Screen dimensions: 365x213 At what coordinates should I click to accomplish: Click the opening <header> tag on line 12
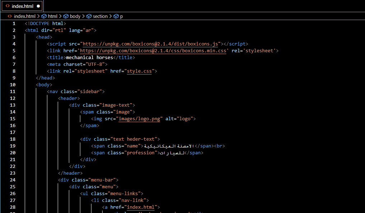click(69, 98)
